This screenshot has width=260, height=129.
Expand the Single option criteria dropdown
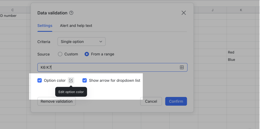81,42
